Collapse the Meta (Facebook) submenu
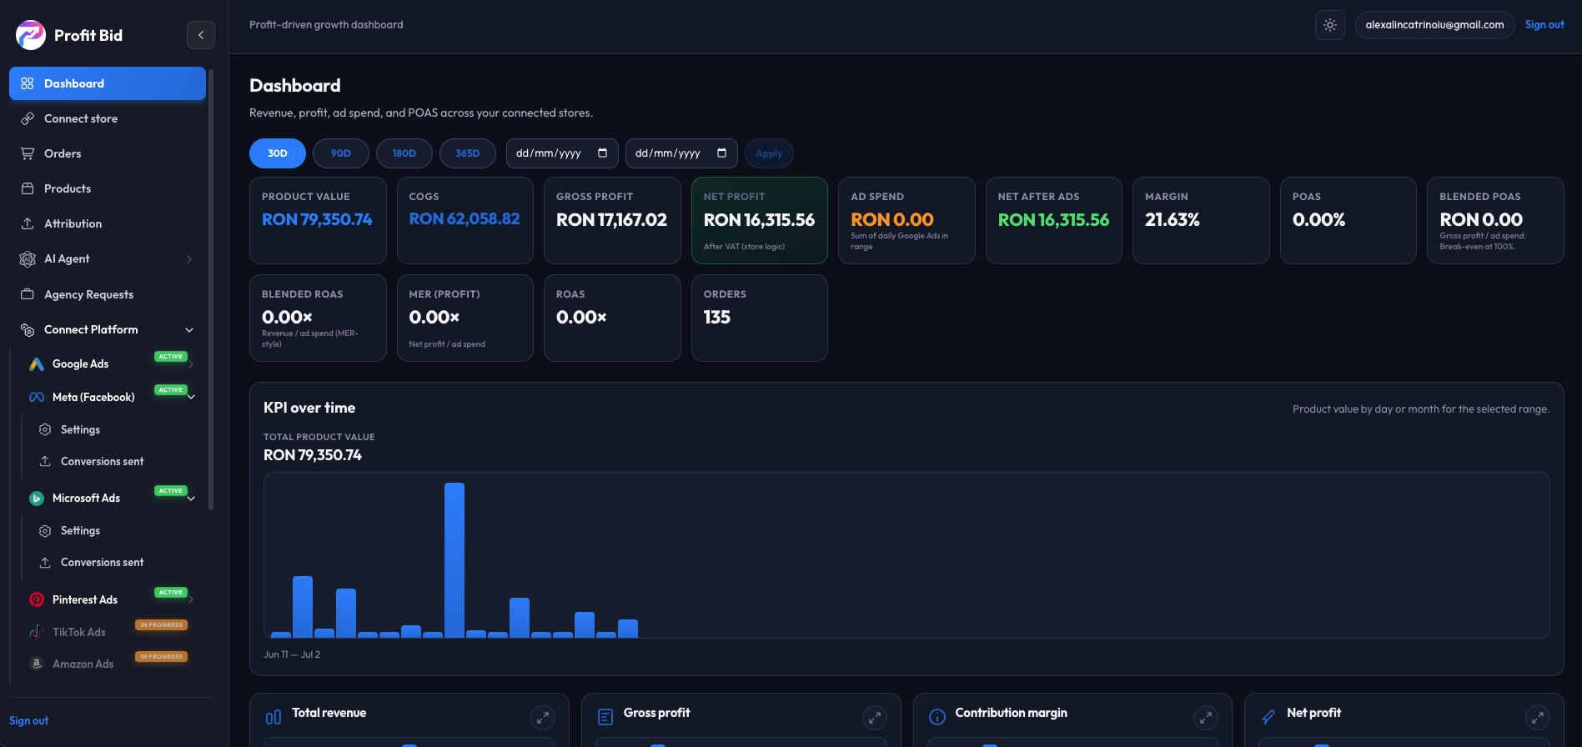Image resolution: width=1582 pixels, height=747 pixels. (x=192, y=398)
